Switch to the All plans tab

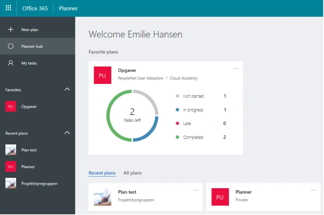pyautogui.click(x=132, y=173)
